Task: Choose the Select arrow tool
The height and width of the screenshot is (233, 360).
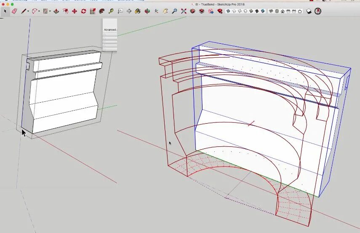Action: click(x=5, y=11)
